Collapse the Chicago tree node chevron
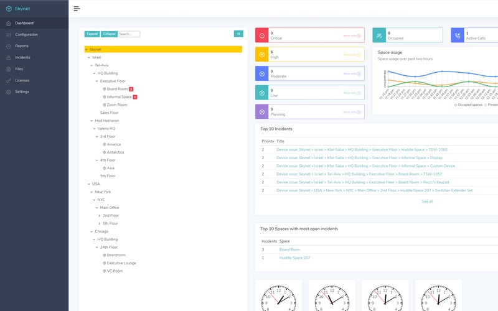 [x=91, y=231]
